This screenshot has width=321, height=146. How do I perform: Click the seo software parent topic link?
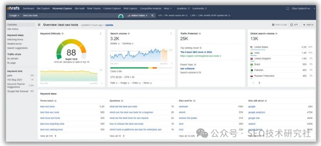tap(187, 69)
